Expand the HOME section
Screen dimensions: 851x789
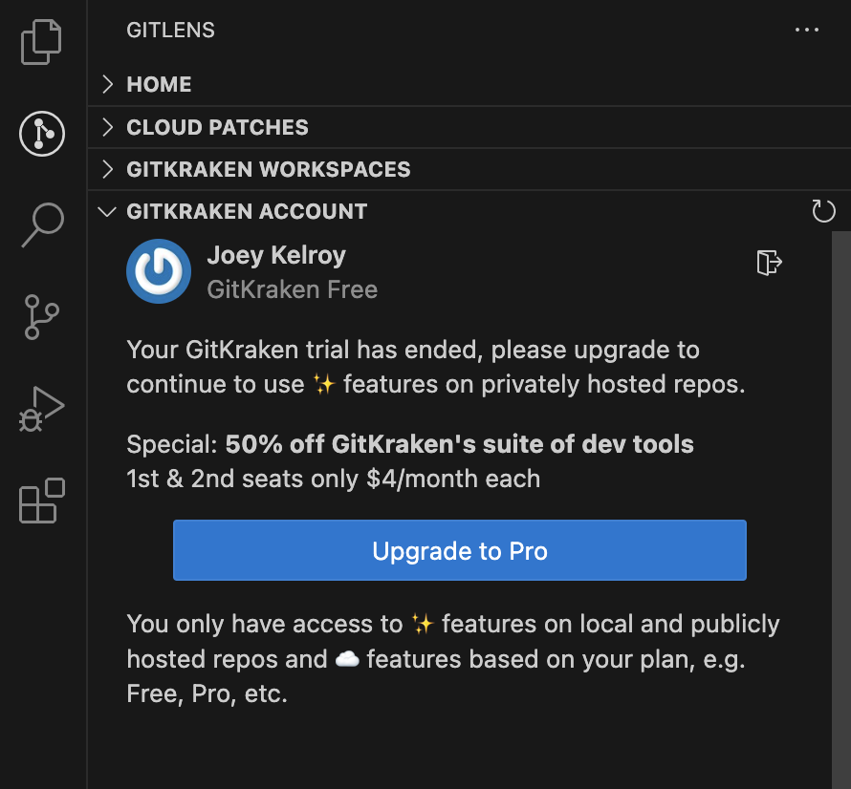[159, 84]
